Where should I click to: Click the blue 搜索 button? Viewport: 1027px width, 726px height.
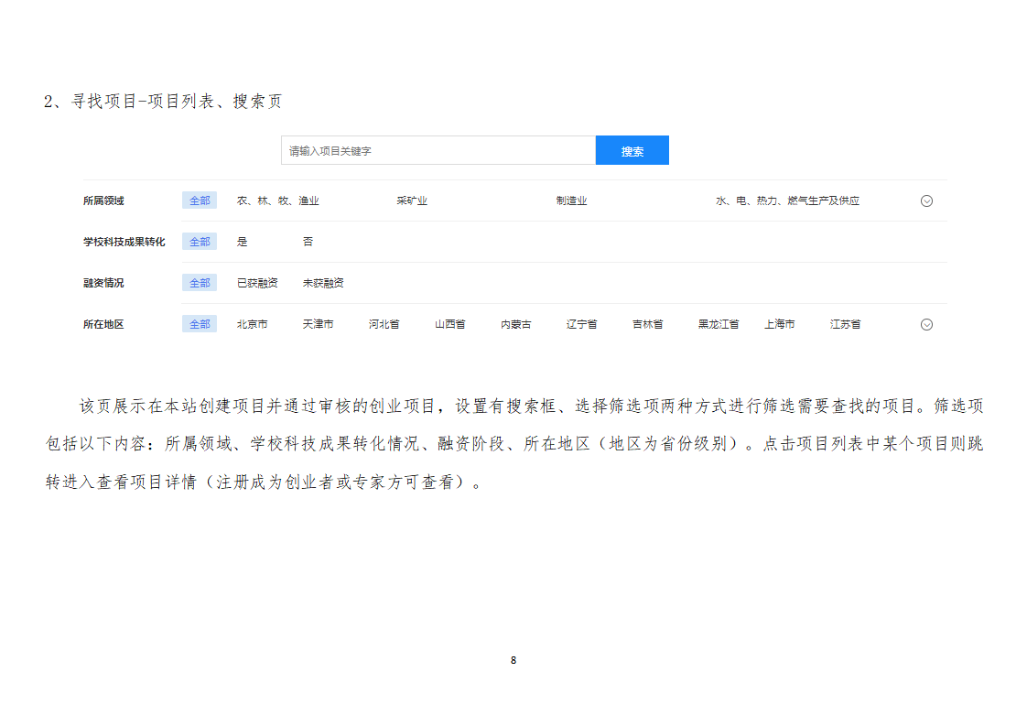pos(632,151)
